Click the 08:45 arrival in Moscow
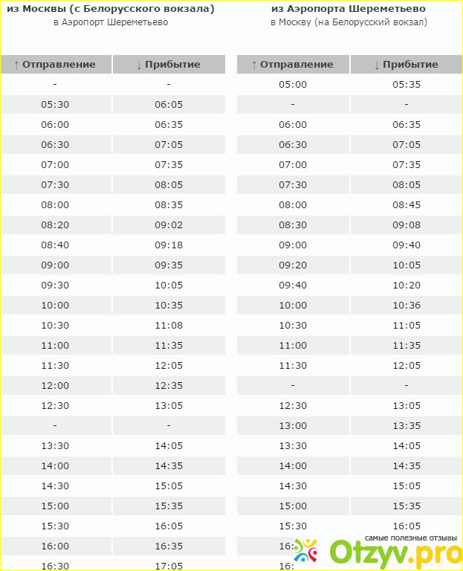This screenshot has width=463, height=571. coord(407,204)
